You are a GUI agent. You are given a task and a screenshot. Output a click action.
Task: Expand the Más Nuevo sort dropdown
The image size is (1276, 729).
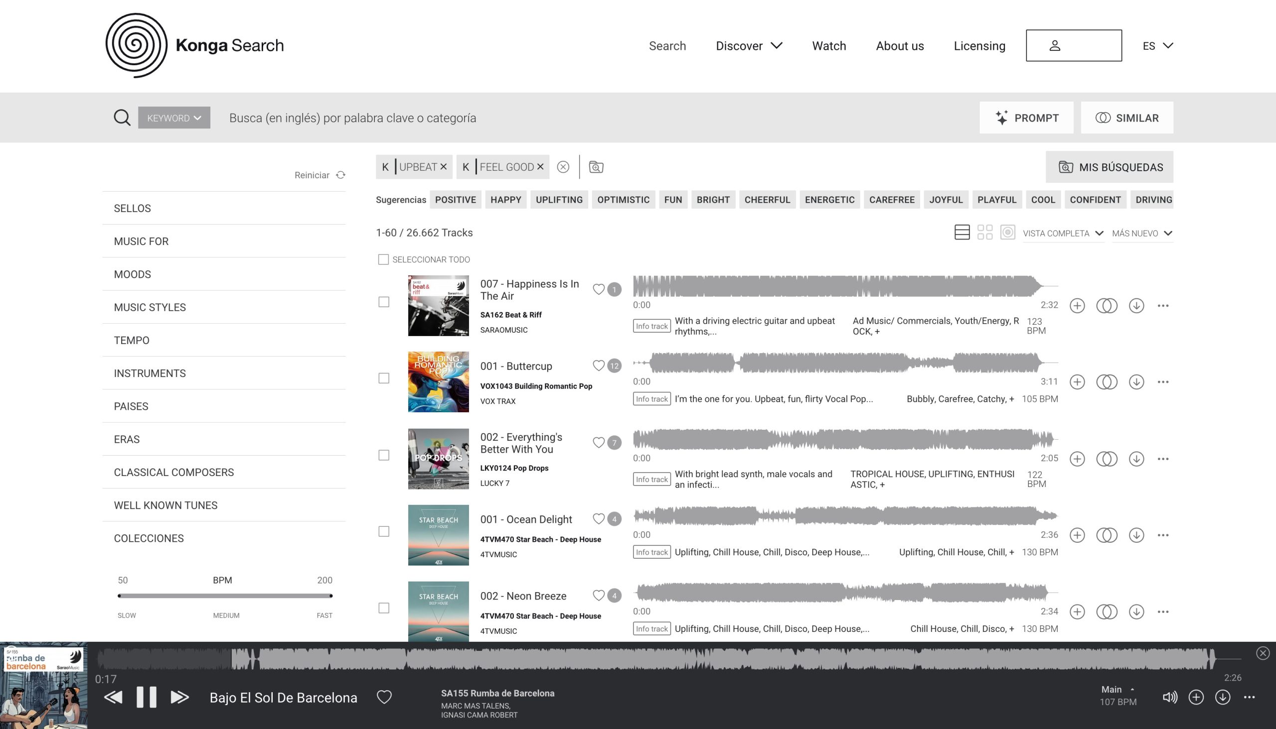tap(1142, 234)
